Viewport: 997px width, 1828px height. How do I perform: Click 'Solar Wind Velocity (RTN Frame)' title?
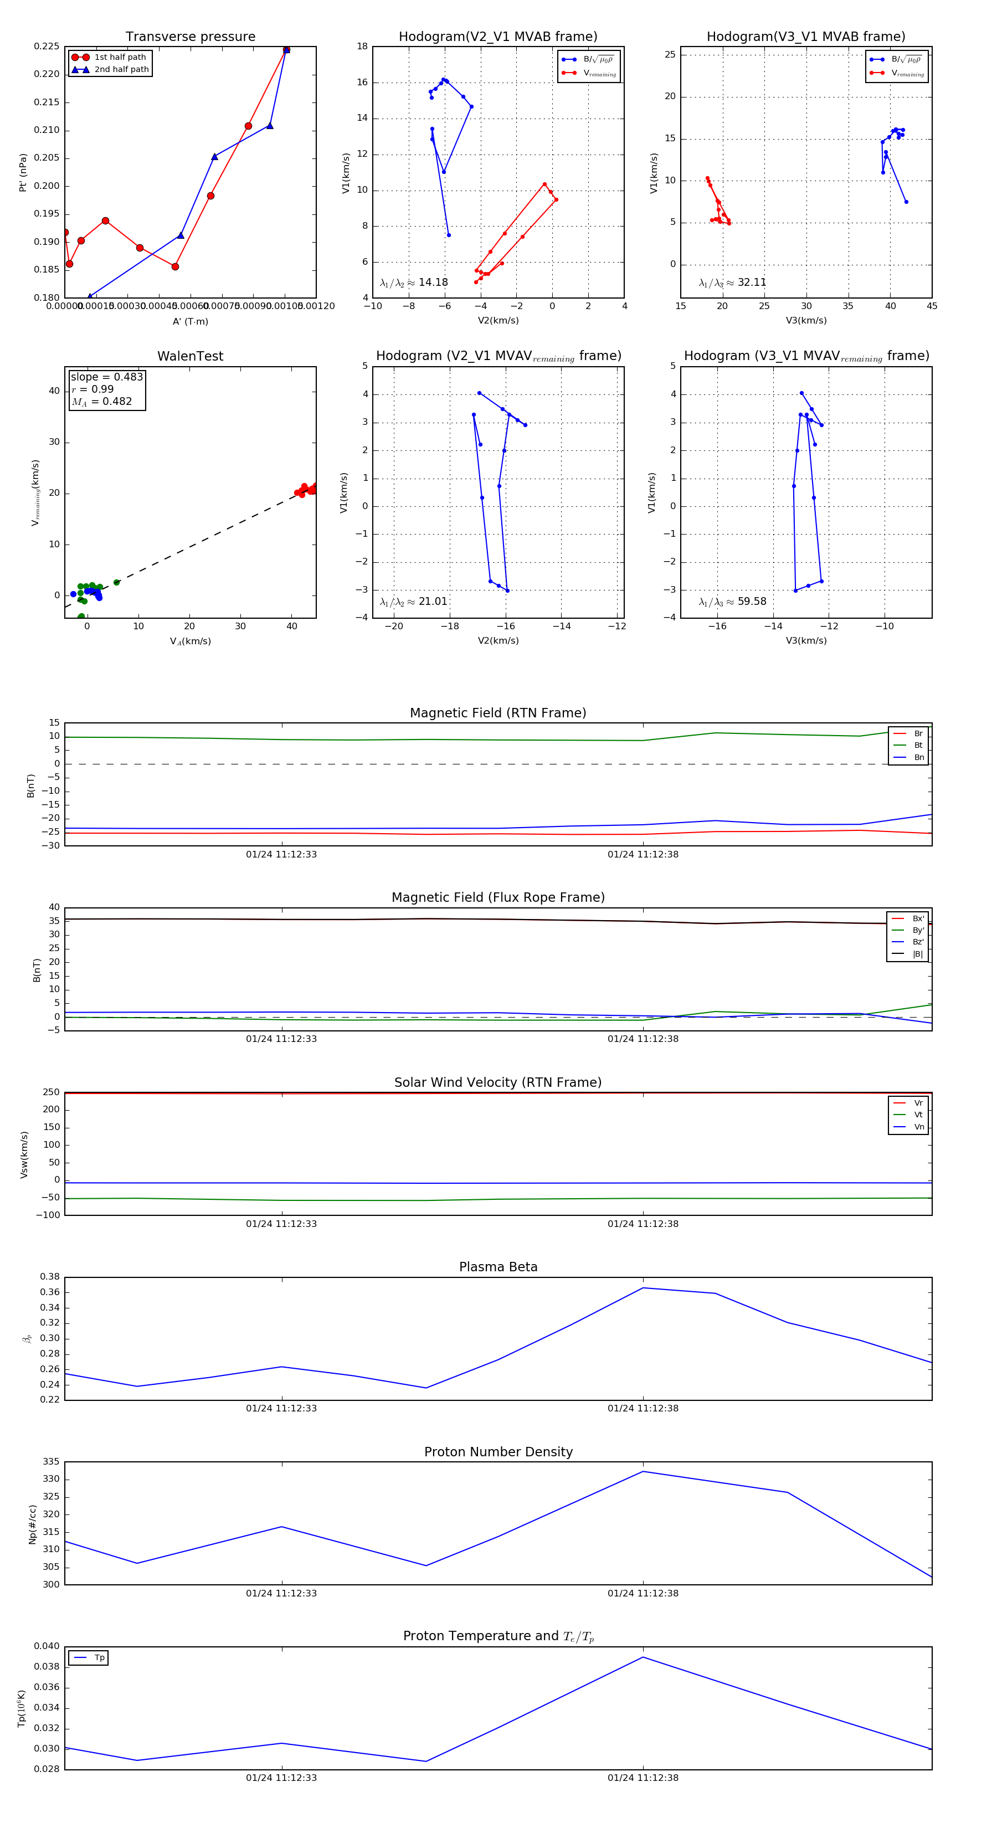pyautogui.click(x=498, y=1083)
